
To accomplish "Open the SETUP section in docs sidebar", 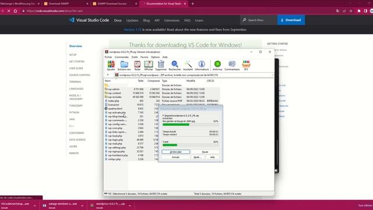I will click(x=73, y=55).
